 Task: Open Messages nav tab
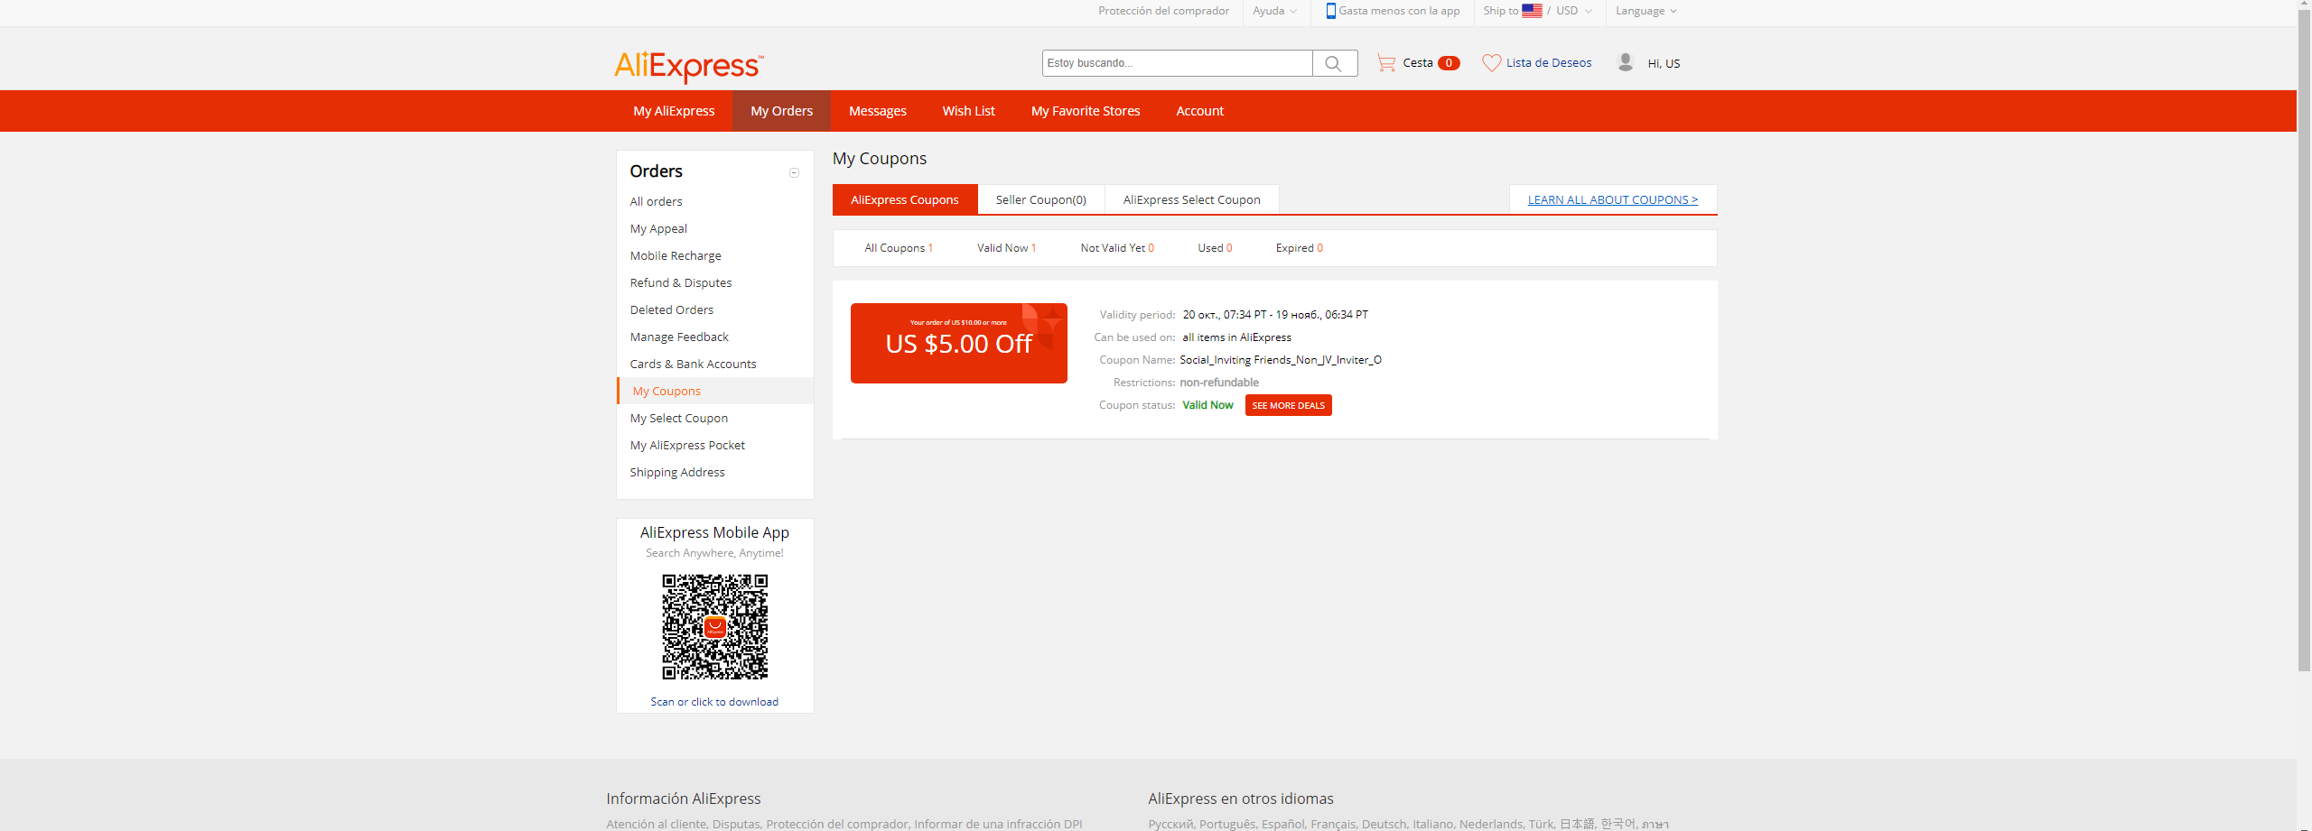coord(877,111)
